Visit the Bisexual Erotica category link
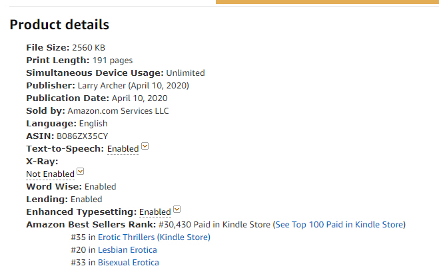This screenshot has height=276, width=439. point(129,263)
